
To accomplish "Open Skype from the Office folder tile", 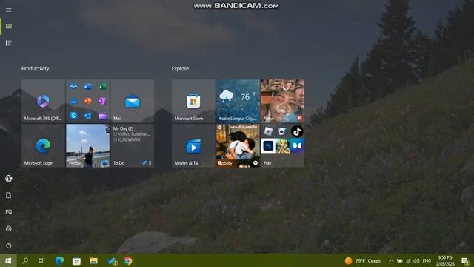I will pos(73,116).
